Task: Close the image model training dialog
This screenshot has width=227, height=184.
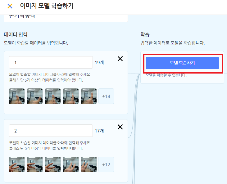Action: tap(10, 6)
